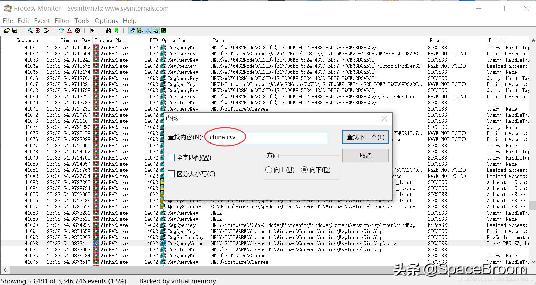This screenshot has height=285, width=536.
Task: Click the REPARSE result in row 41090
Action: tap(437, 225)
